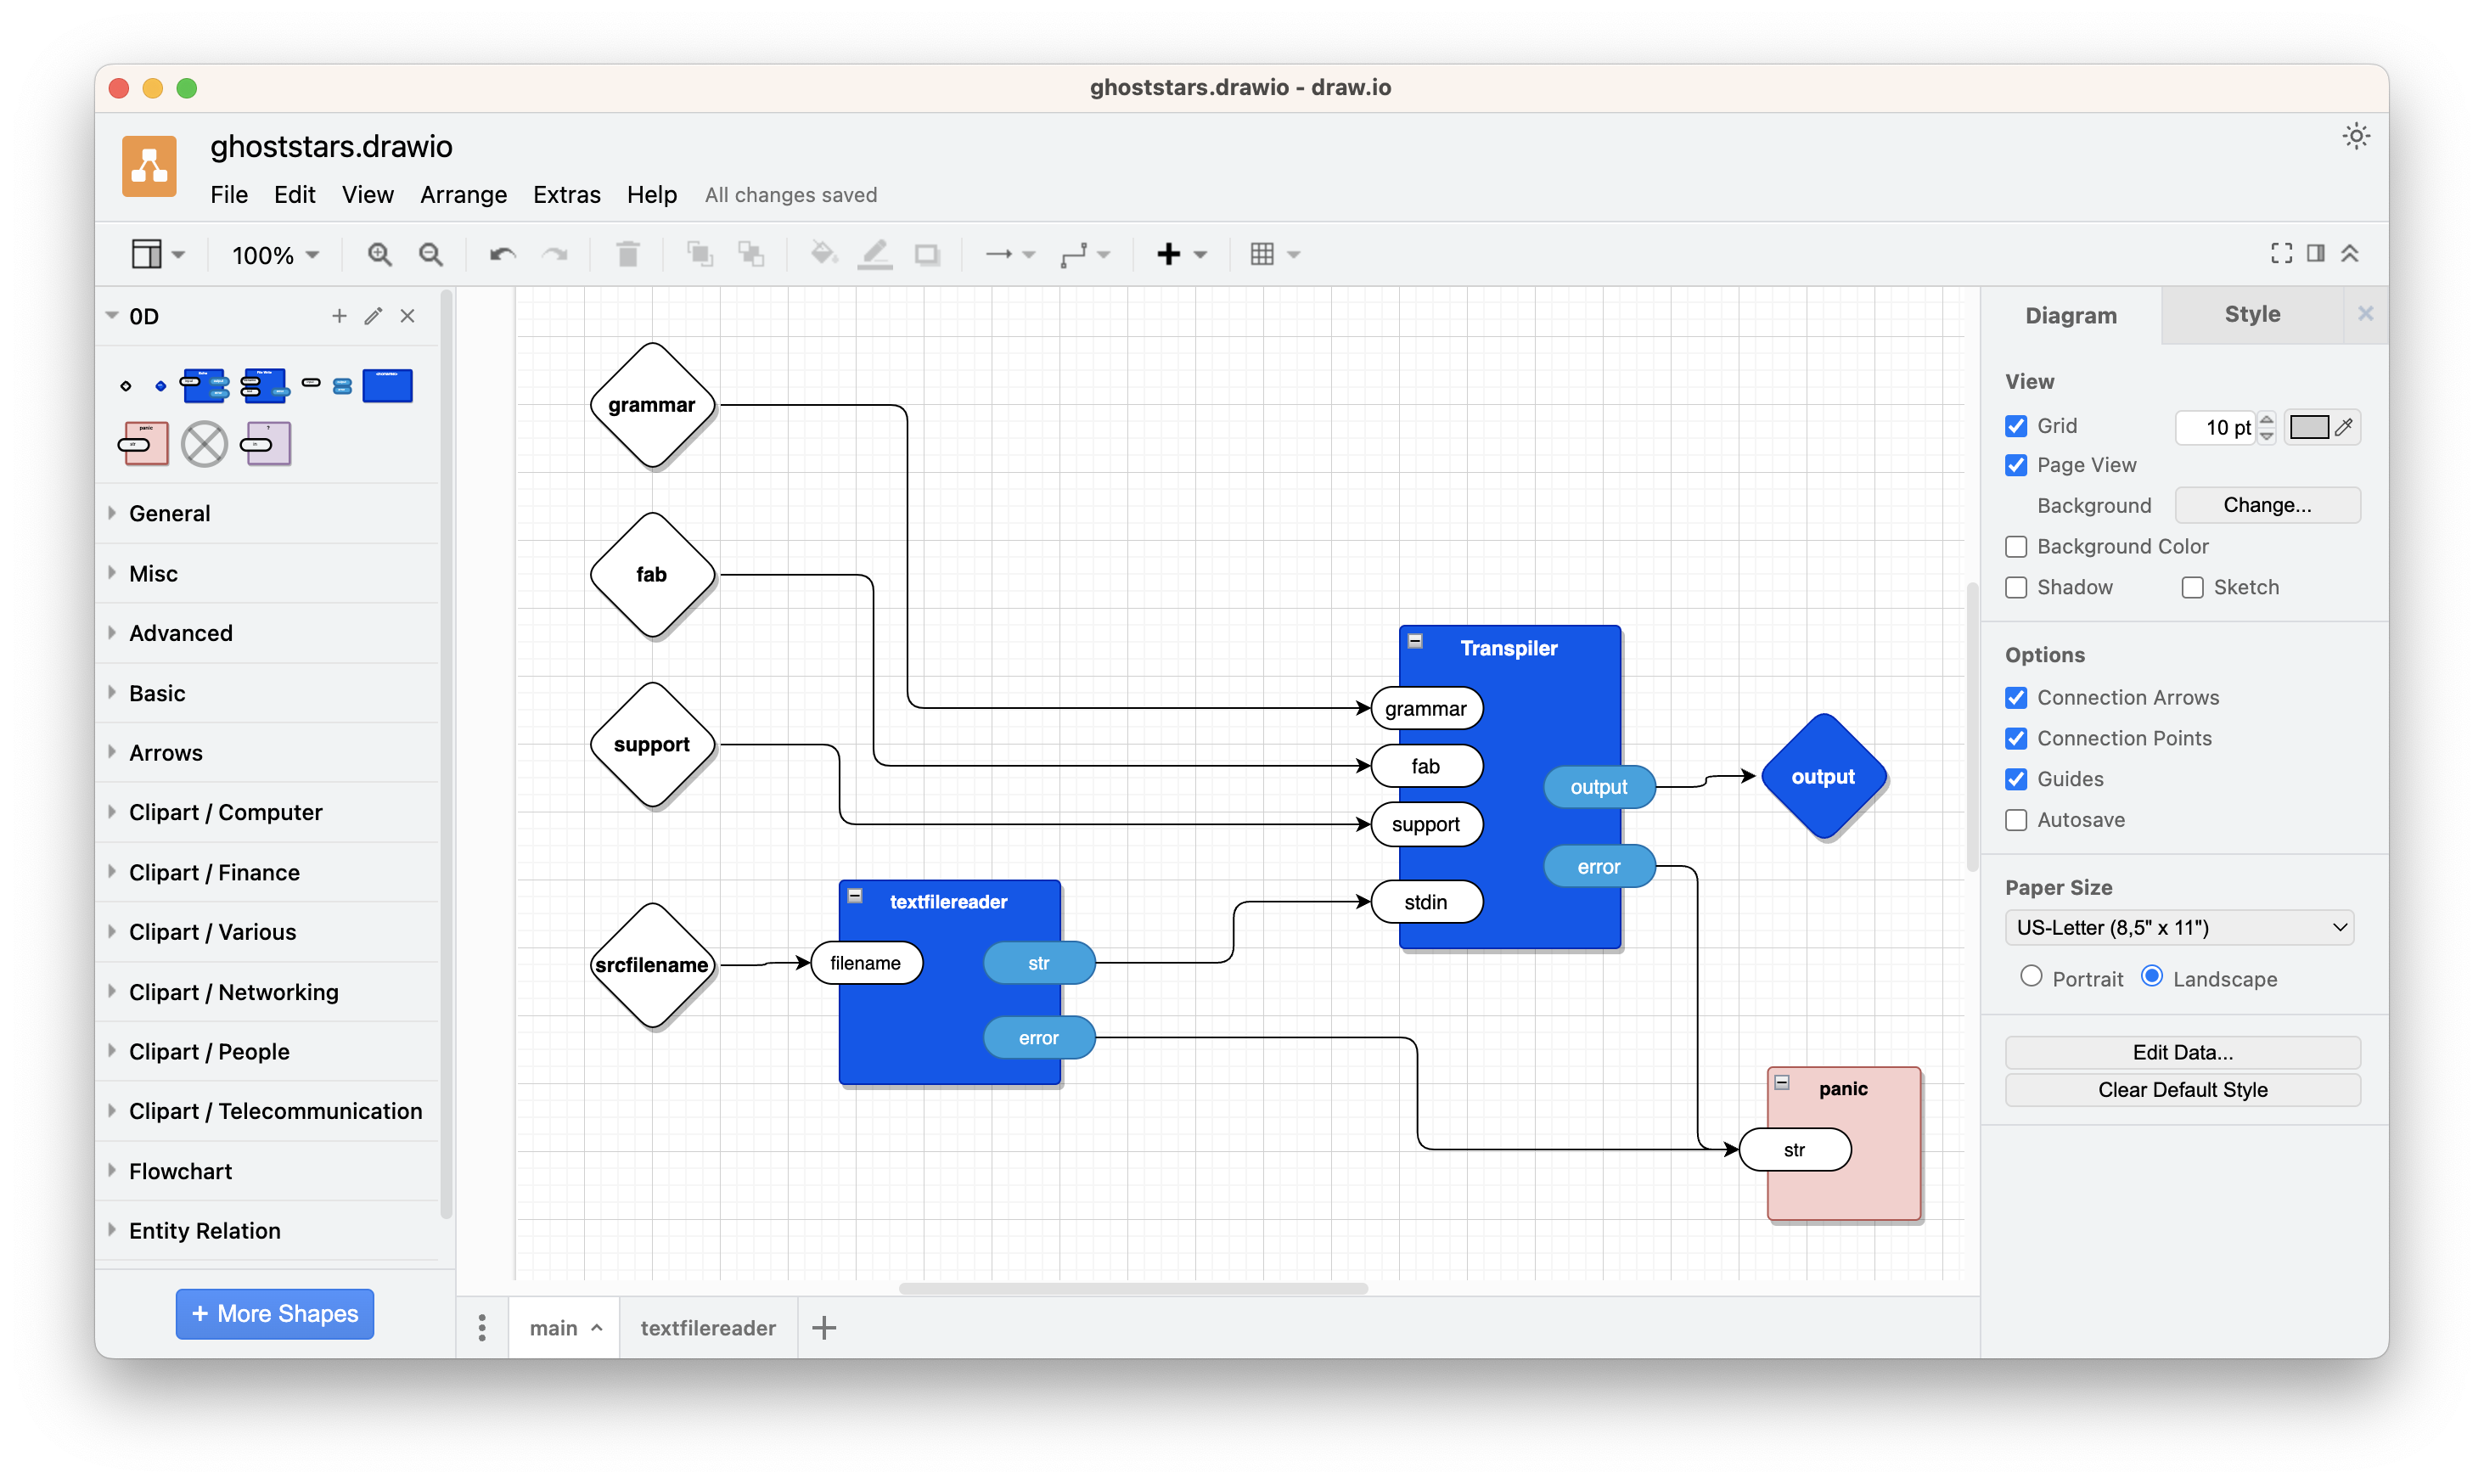The image size is (2484, 1484).
Task: Click the redo arrow icon
Action: click(x=555, y=254)
